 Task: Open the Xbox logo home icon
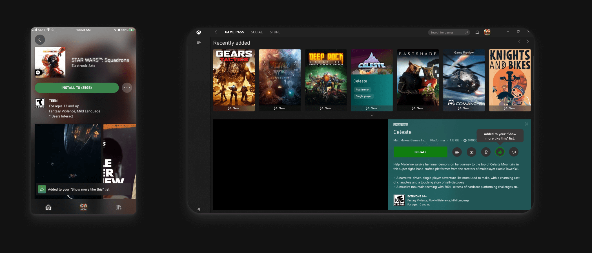point(199,32)
